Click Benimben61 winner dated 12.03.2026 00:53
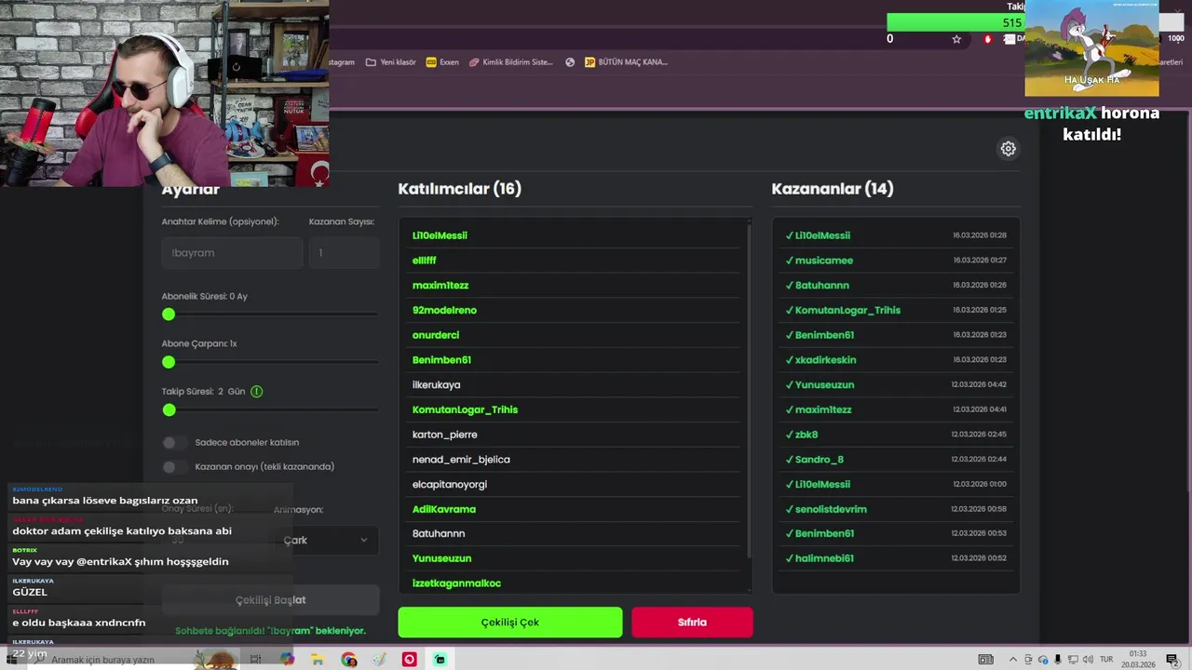 [896, 533]
